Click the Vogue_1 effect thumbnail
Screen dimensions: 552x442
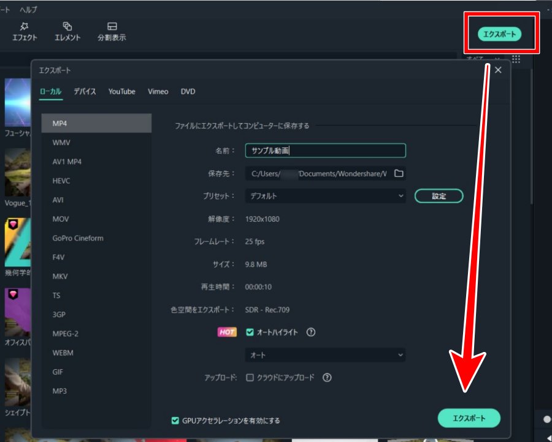pyautogui.click(x=18, y=172)
